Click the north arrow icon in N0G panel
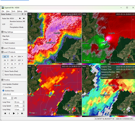The width and height of the screenshot is (135, 127). pos(133,19)
